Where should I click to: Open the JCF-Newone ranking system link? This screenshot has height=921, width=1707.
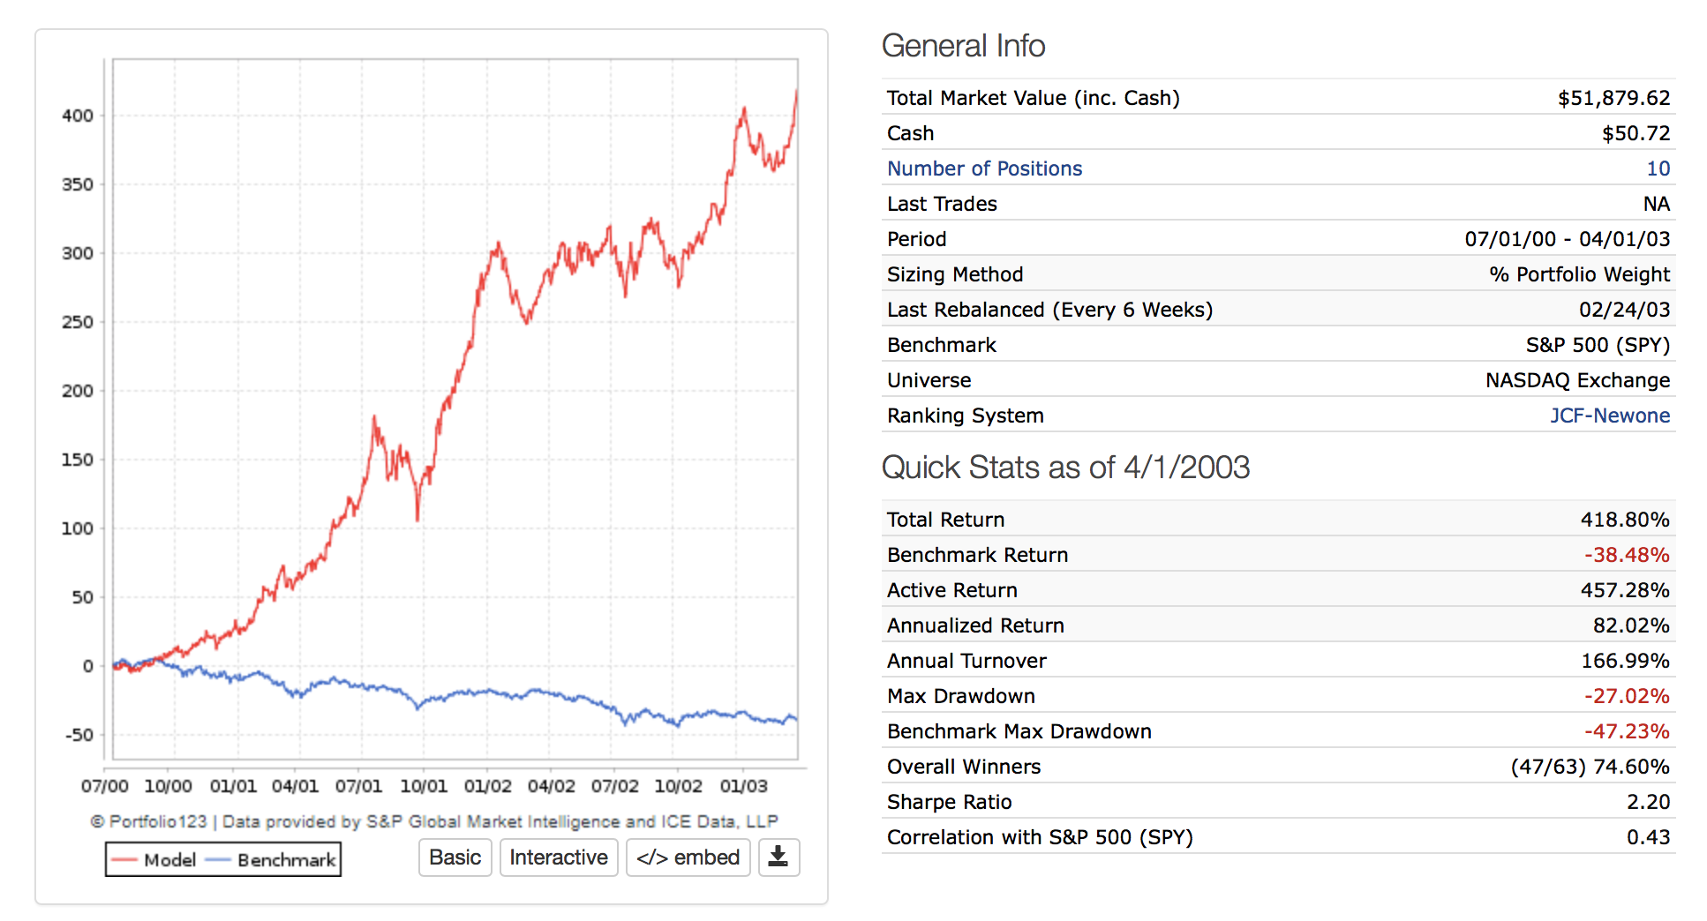point(1609,416)
